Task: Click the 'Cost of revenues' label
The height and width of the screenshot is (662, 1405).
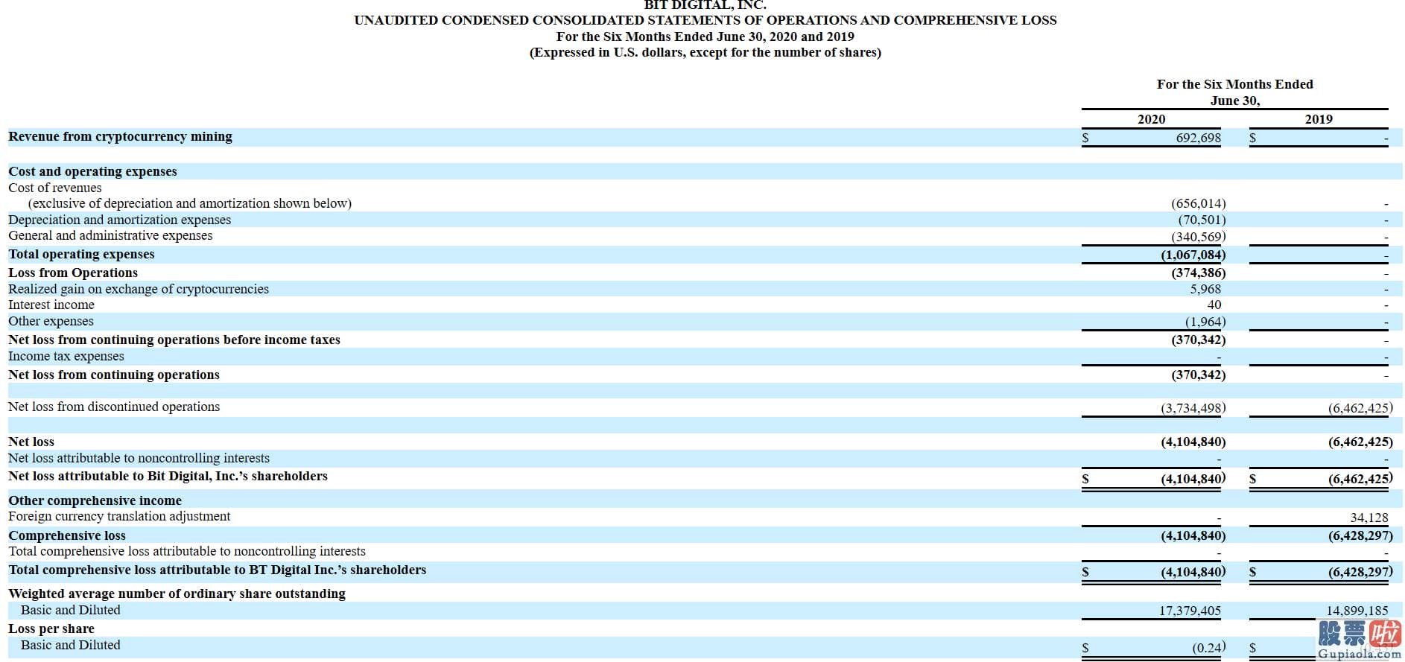Action: [x=55, y=188]
